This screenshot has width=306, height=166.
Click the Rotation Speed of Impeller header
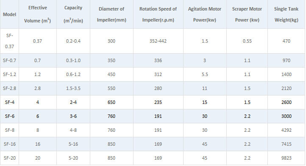tap(158, 14)
